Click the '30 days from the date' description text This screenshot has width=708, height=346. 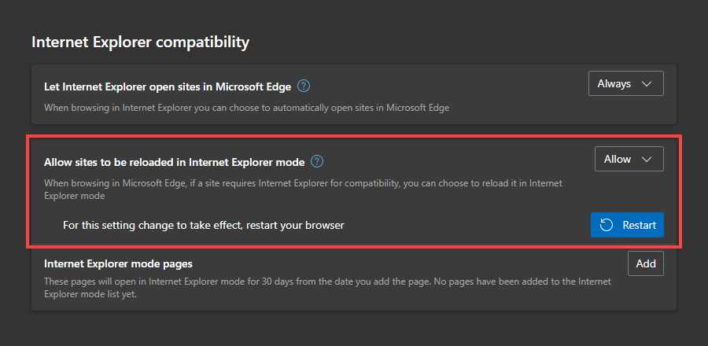[x=327, y=287]
